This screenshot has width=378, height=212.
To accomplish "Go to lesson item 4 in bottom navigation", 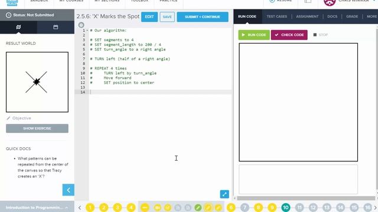I will point(131,207).
